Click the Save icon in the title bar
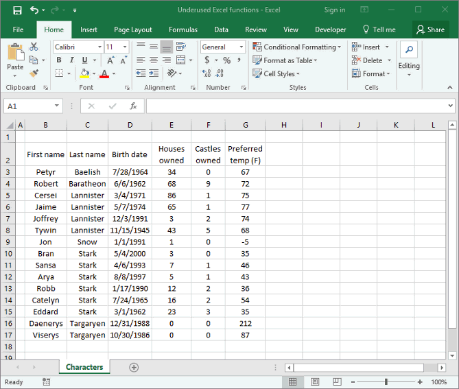459x389 pixels. click(x=17, y=10)
